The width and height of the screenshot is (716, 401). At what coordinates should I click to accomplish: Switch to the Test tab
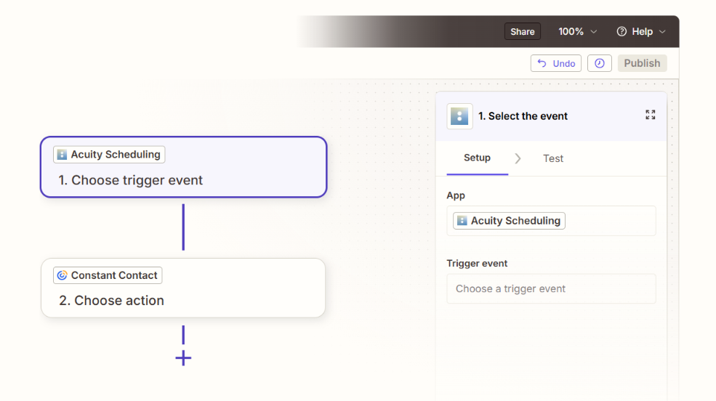click(x=553, y=158)
